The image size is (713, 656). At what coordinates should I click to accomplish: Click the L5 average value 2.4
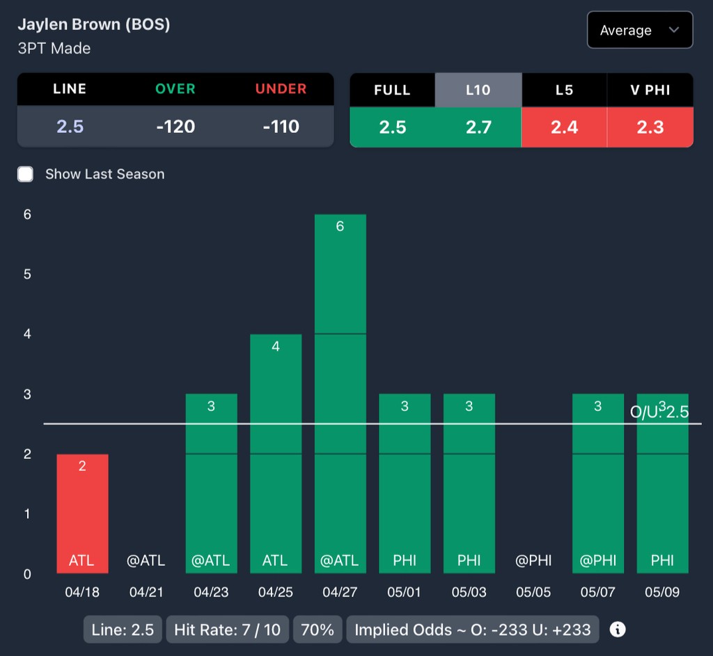[564, 127]
